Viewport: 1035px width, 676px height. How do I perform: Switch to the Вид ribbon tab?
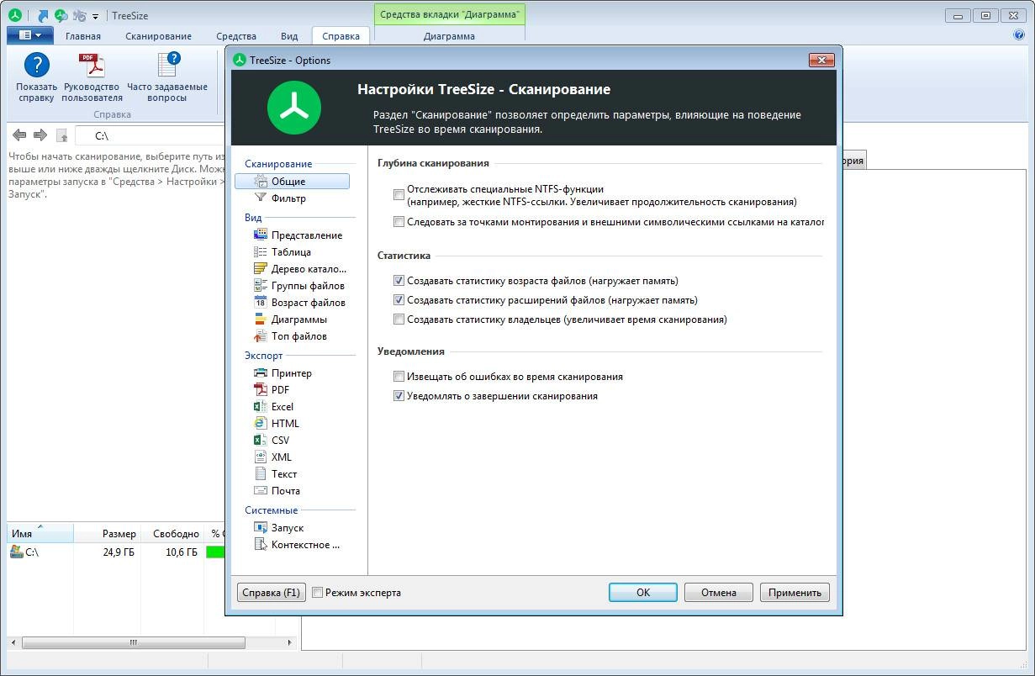click(x=289, y=36)
